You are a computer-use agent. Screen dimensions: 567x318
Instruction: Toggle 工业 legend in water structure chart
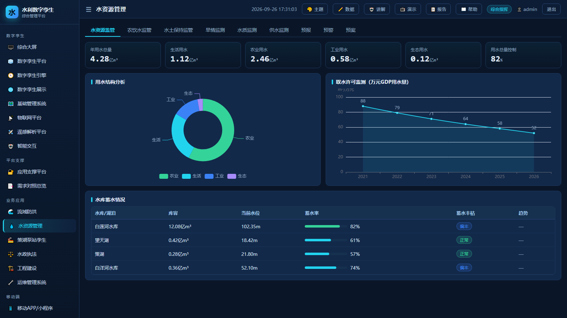[214, 176]
